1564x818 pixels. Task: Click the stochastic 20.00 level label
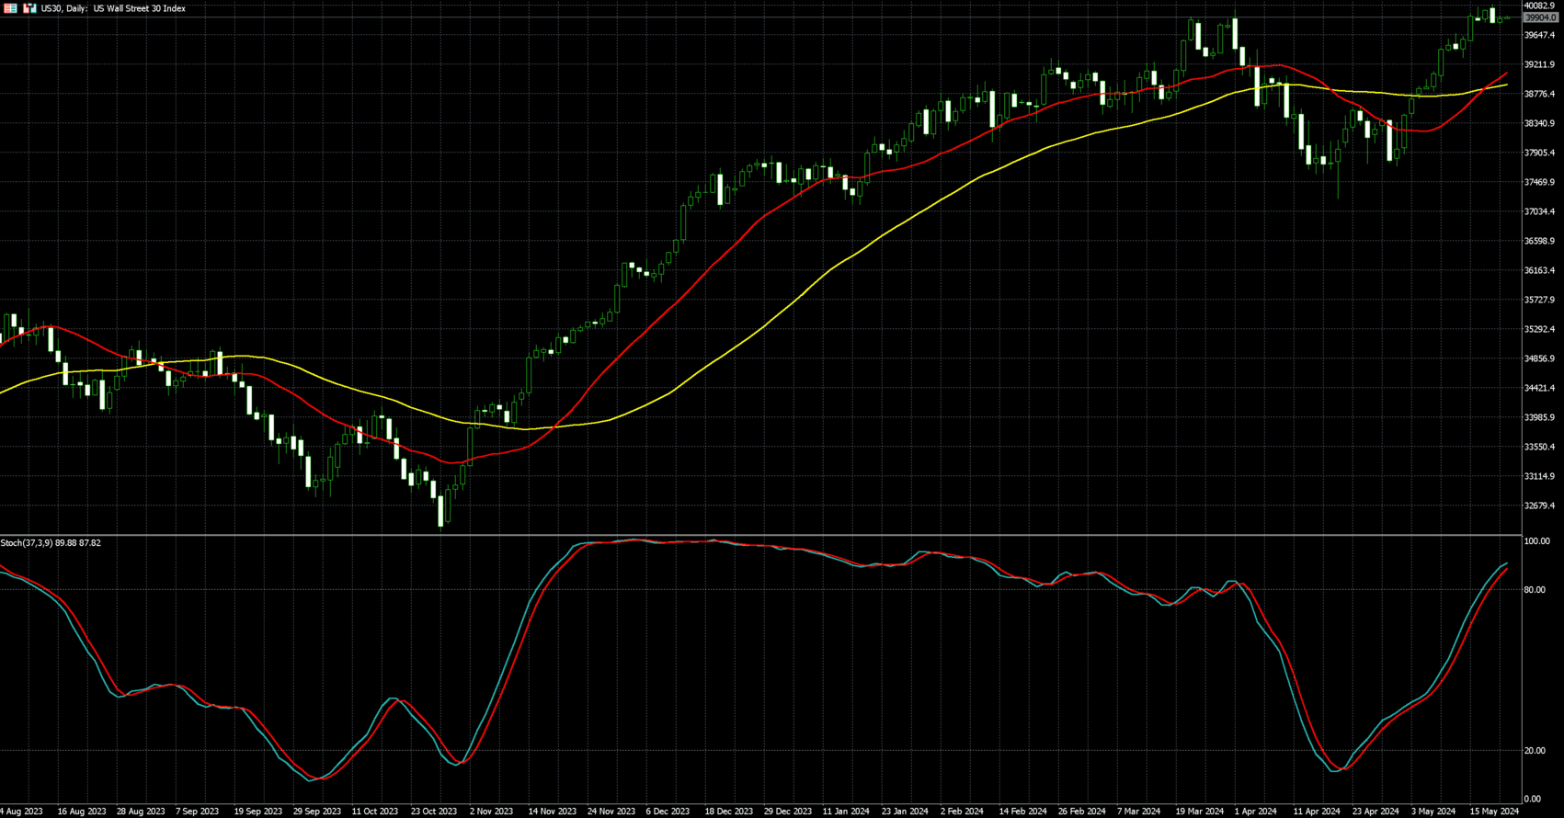click(1535, 751)
